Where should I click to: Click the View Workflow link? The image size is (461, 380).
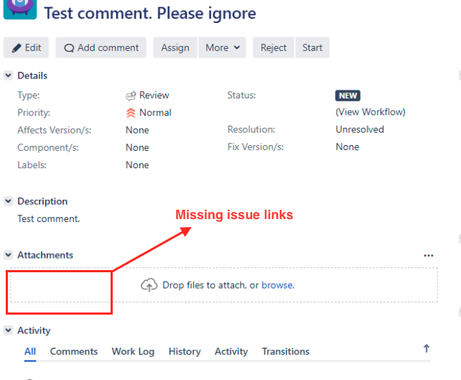pyautogui.click(x=371, y=112)
